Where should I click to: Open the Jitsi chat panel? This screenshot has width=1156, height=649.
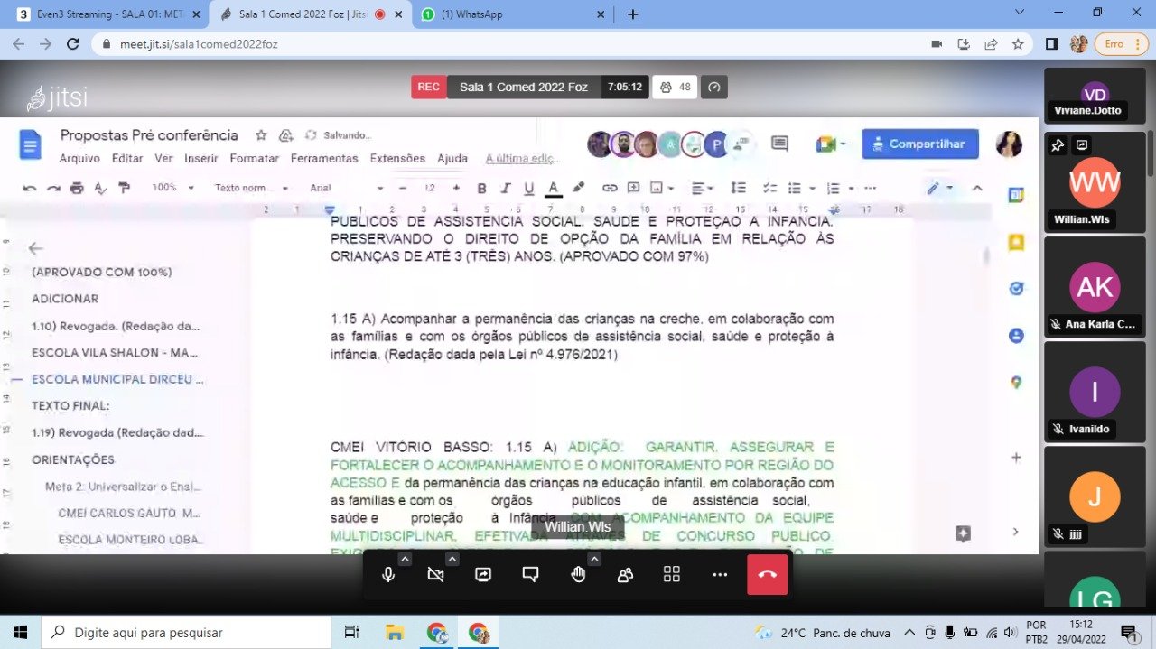530,575
